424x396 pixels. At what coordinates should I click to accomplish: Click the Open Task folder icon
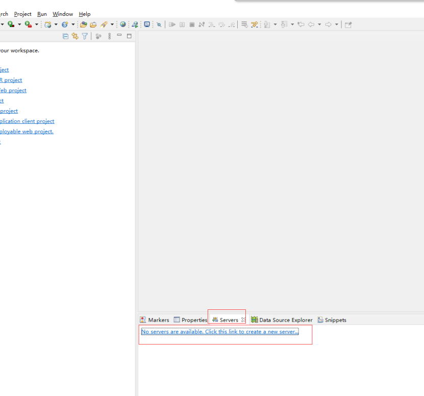click(93, 24)
